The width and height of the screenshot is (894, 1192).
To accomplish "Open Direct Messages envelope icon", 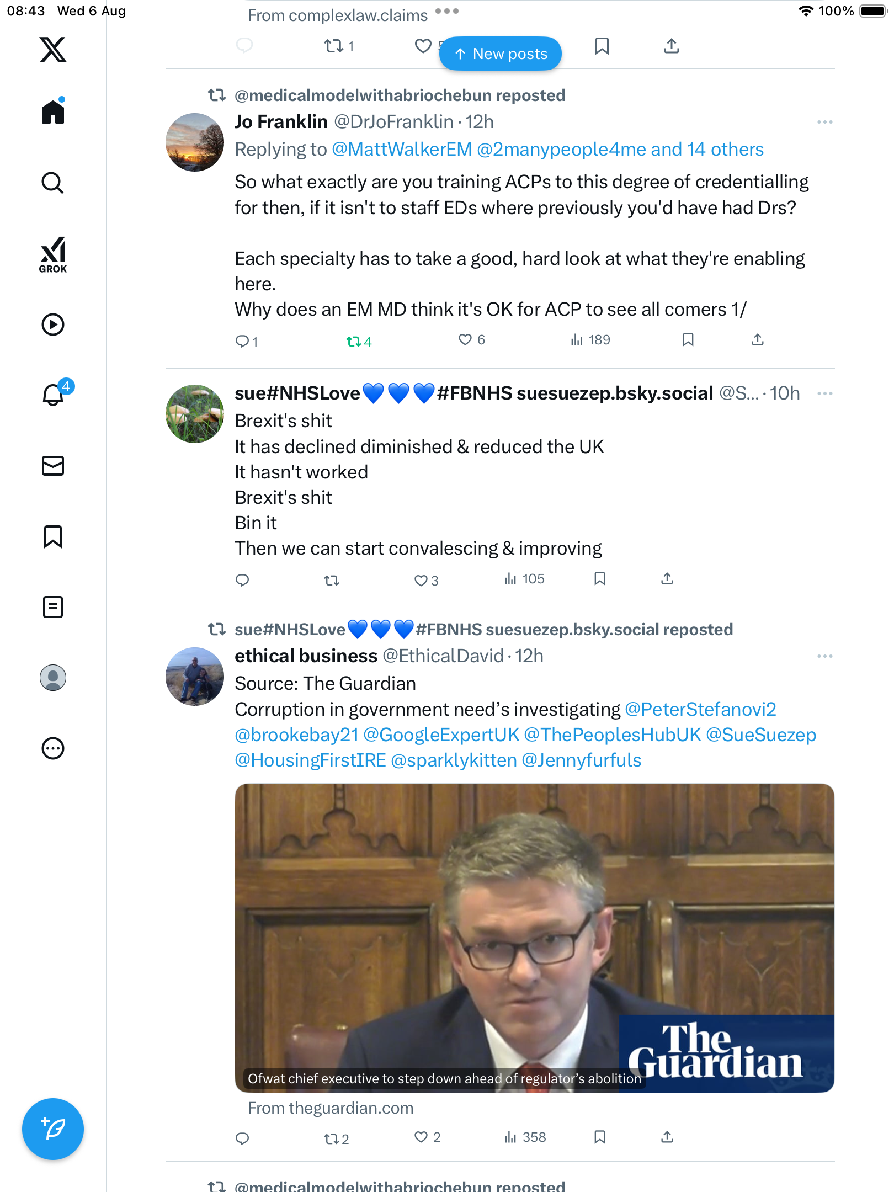I will click(53, 466).
